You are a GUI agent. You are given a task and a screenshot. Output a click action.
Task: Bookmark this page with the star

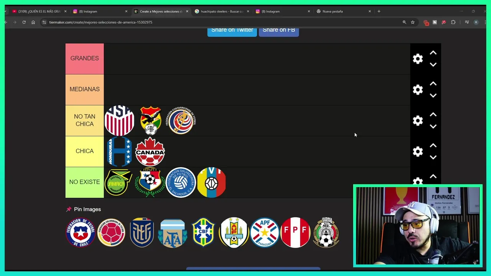coord(413,22)
